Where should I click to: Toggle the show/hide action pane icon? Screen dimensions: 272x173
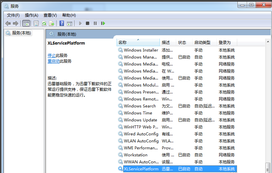pos(70,23)
